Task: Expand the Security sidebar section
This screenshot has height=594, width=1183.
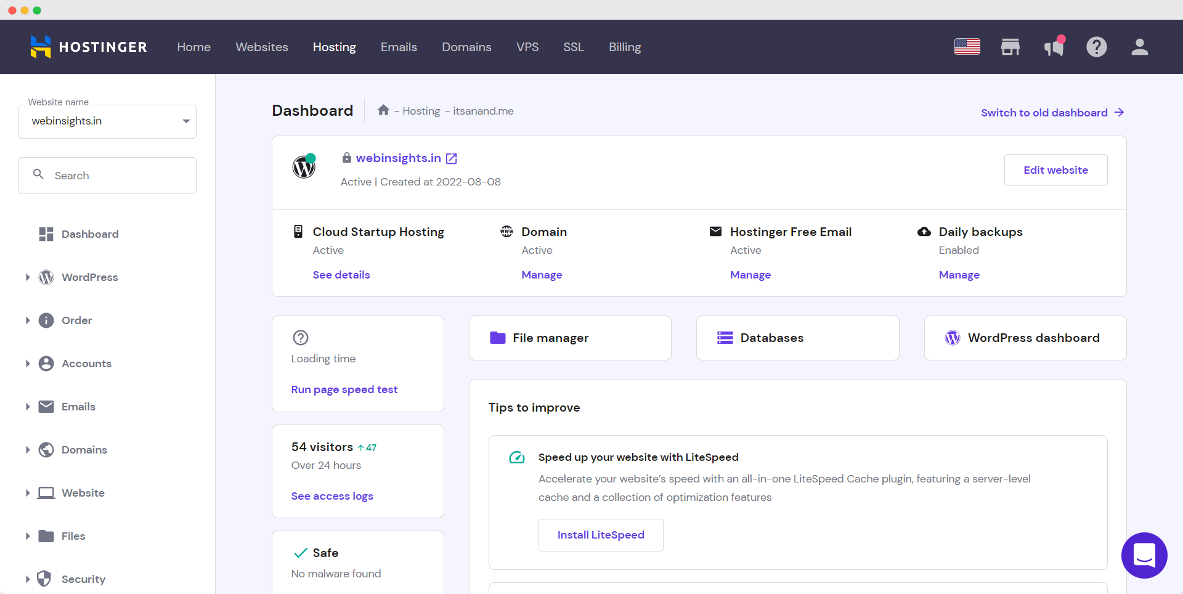Action: coord(28,579)
